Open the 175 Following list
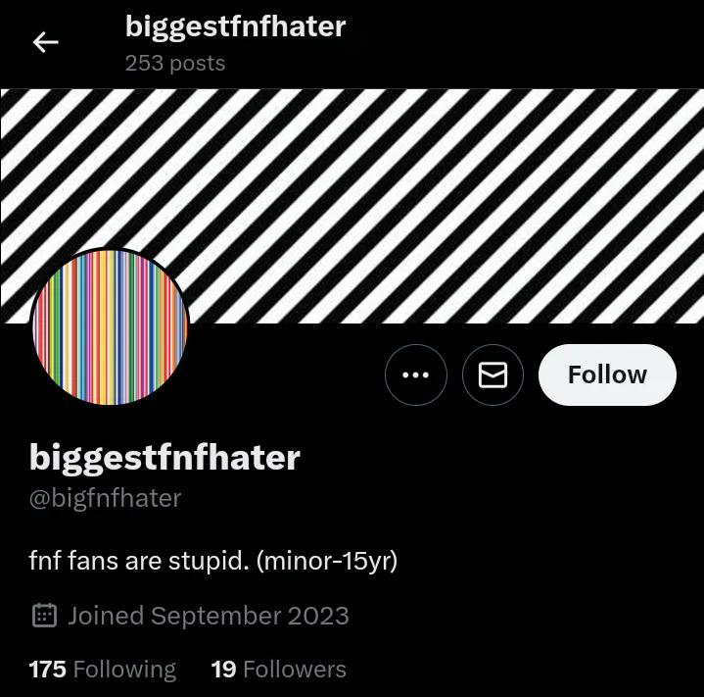The image size is (704, 697). pyautogui.click(x=103, y=670)
